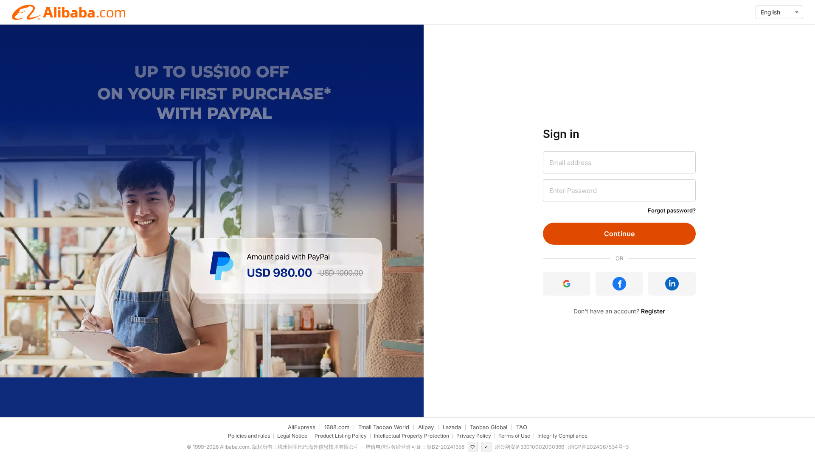Focus the Email address field
The image size is (815, 458).
pyautogui.click(x=619, y=162)
